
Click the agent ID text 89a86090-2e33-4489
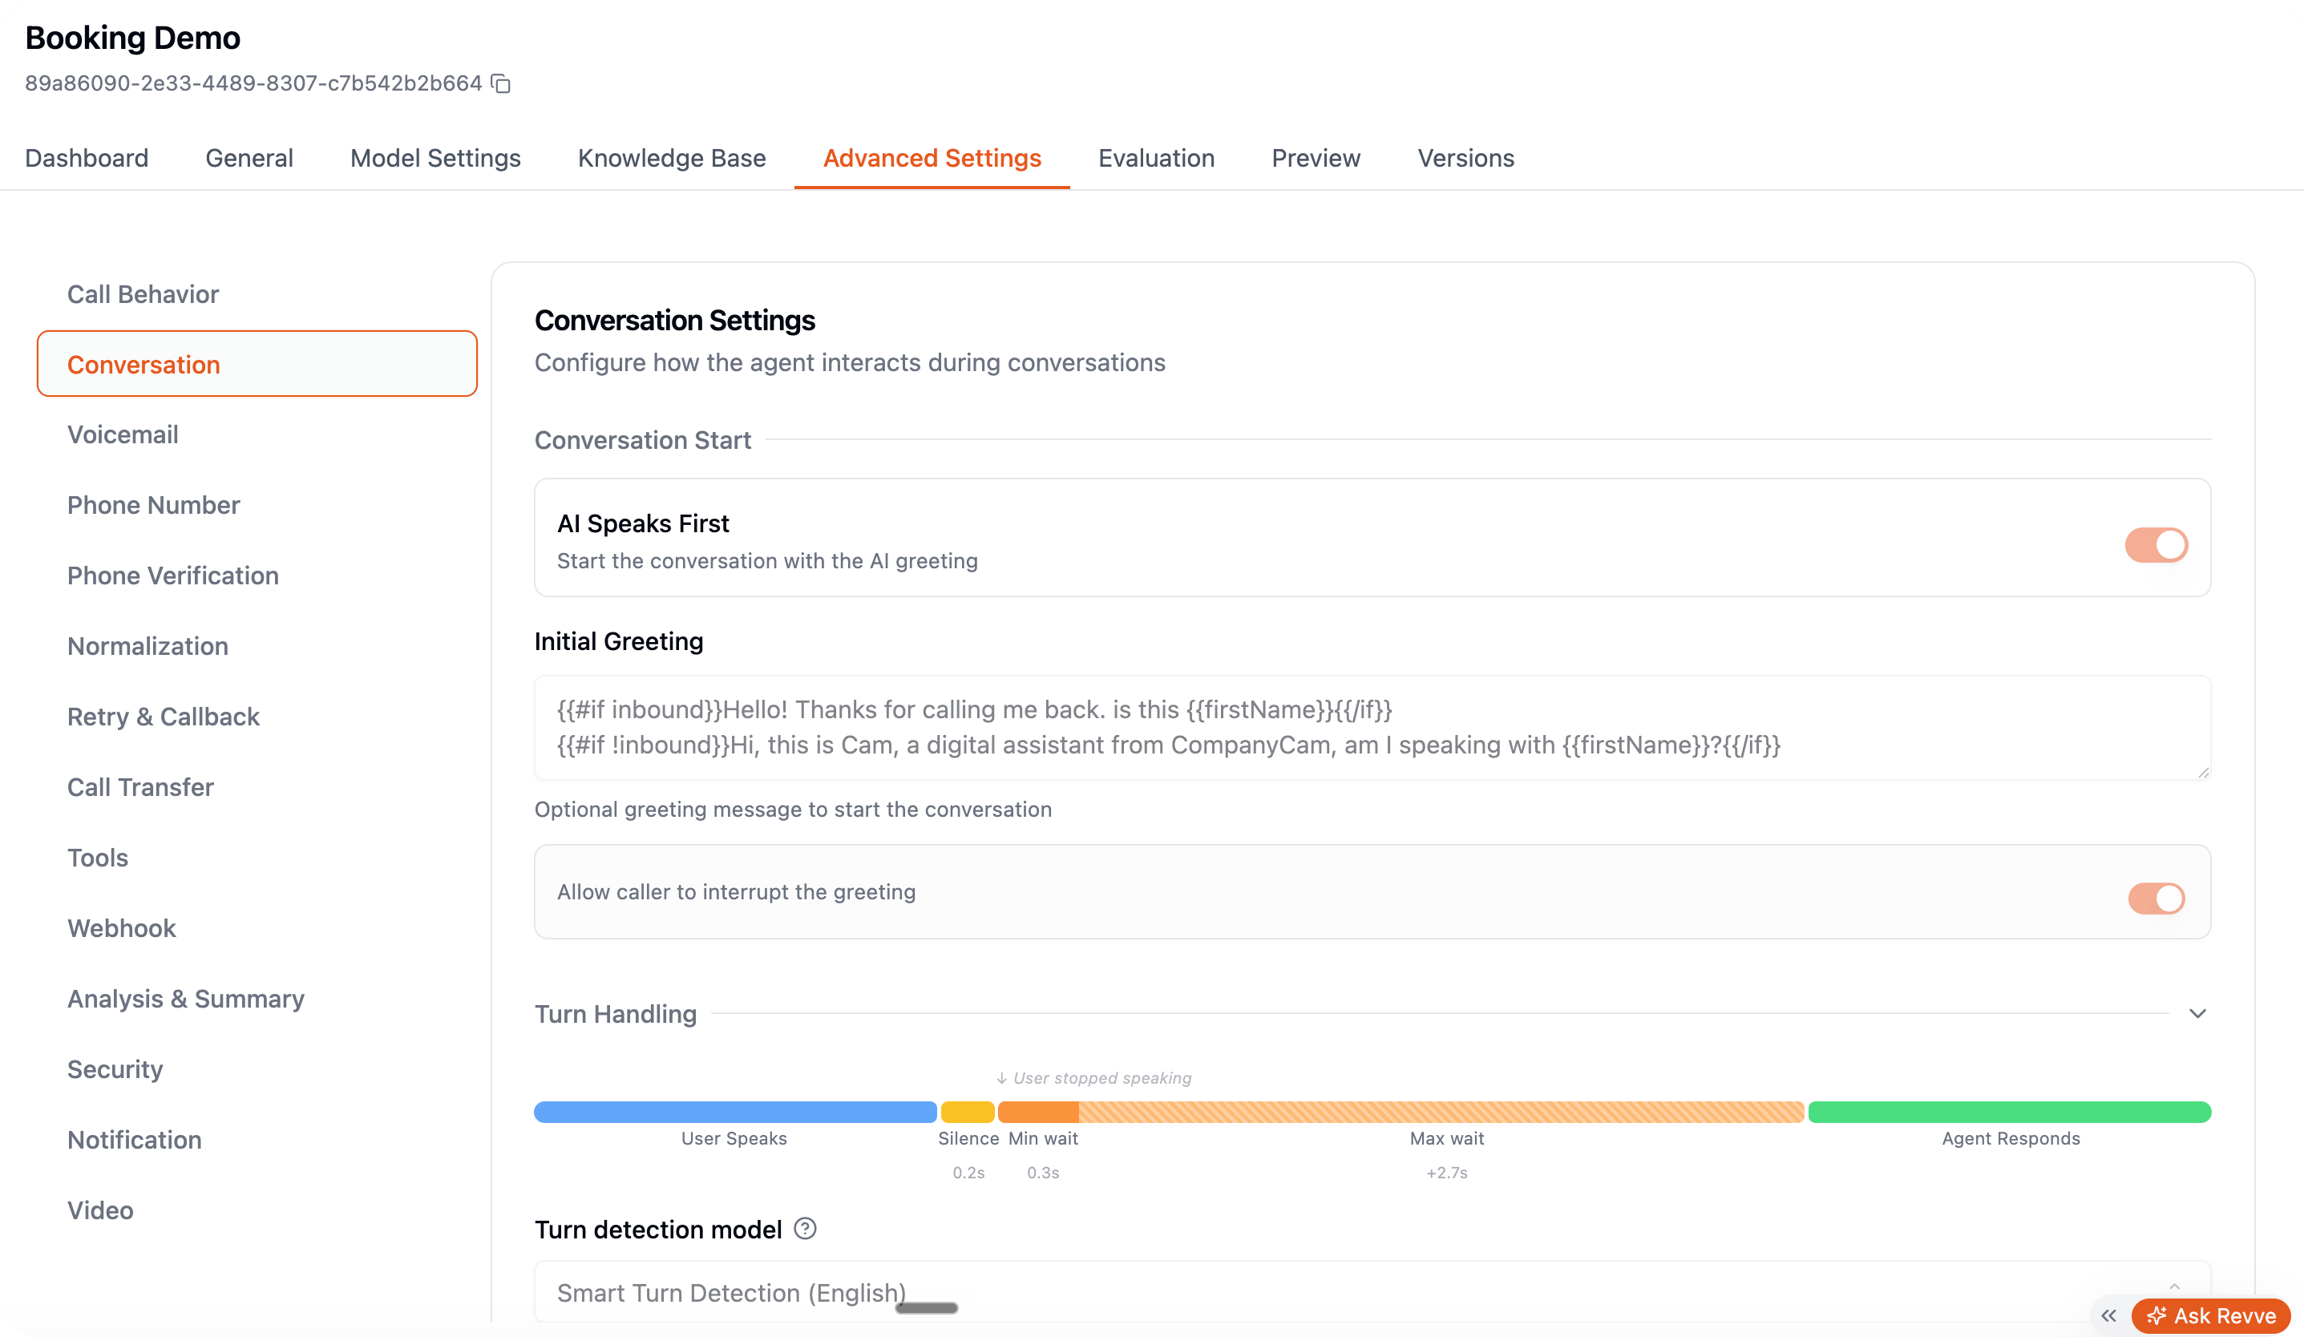pyautogui.click(x=253, y=83)
